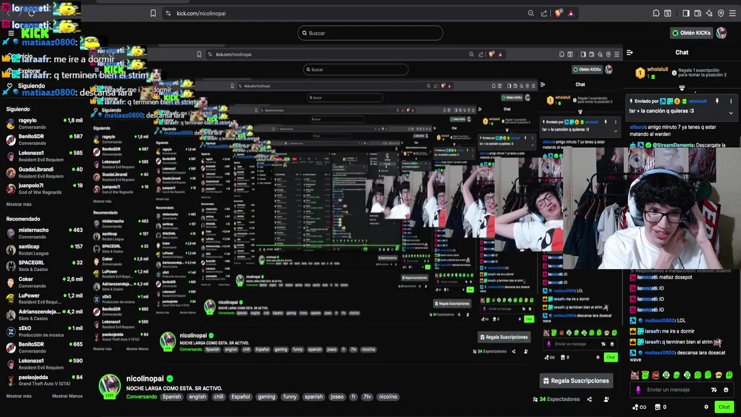Click the Obtén KICKs button

(691, 33)
